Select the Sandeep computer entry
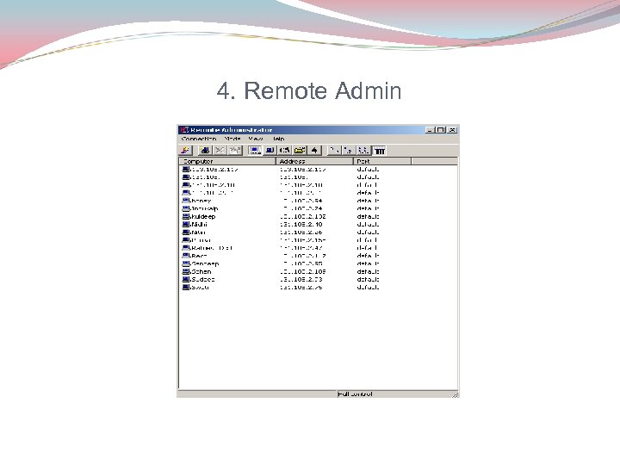 pyautogui.click(x=201, y=263)
